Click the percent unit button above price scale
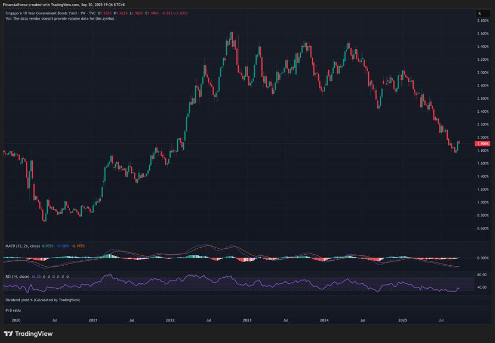495x343 pixels. 479,13
